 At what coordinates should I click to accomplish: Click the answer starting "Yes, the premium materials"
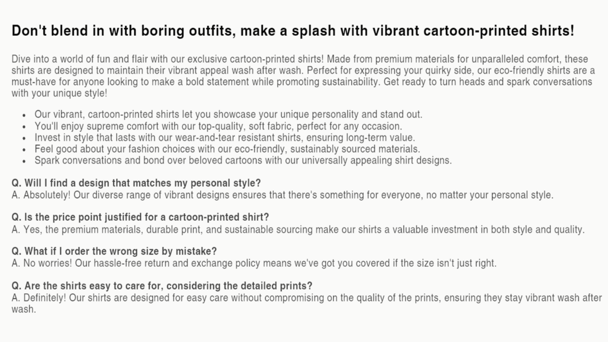pos(298,230)
